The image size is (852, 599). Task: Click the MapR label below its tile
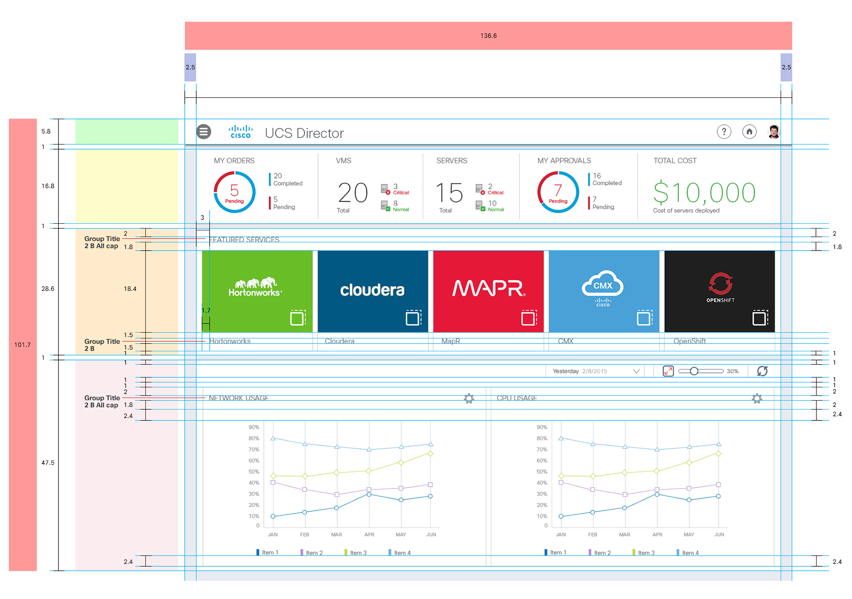pyautogui.click(x=451, y=341)
